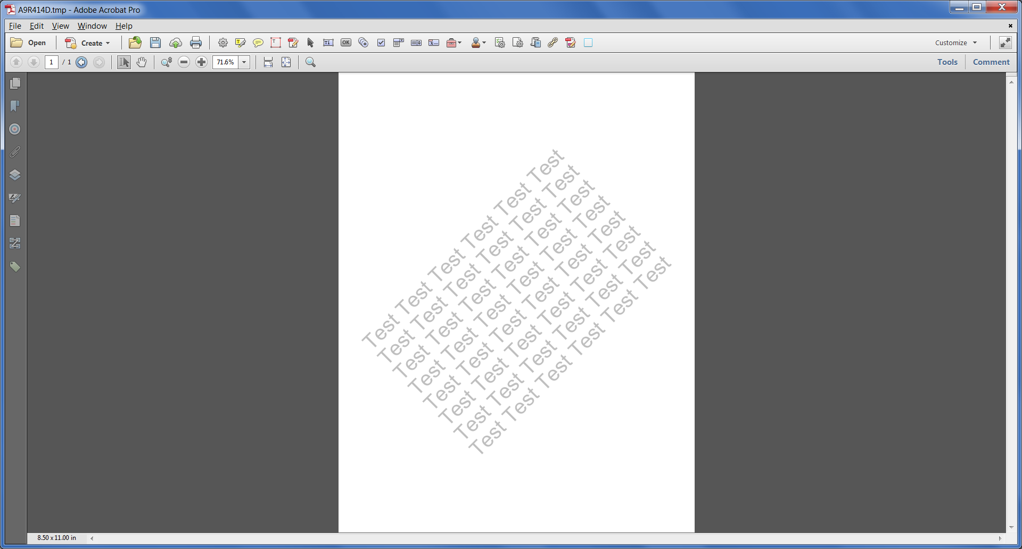The width and height of the screenshot is (1022, 549).
Task: Toggle the Checkbox form field tool
Action: click(381, 43)
